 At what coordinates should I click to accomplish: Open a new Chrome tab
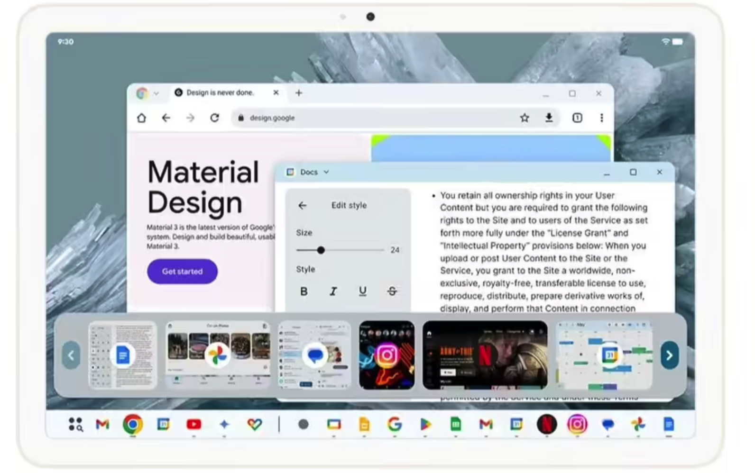(299, 93)
